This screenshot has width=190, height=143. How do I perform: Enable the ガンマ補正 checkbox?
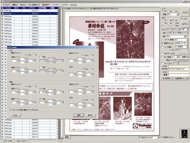[162, 57]
